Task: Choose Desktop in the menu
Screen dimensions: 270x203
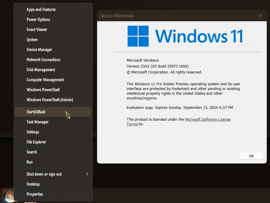Action: pos(53,184)
